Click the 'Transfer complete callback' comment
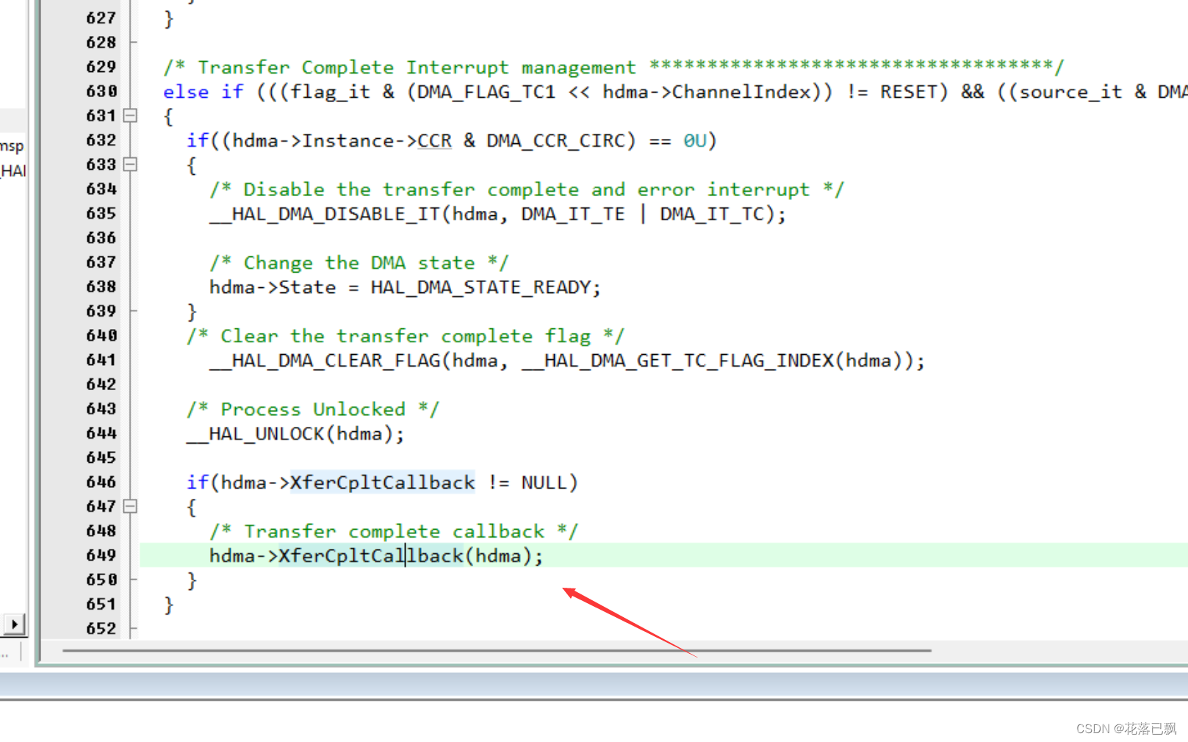1188x742 pixels. click(x=394, y=531)
